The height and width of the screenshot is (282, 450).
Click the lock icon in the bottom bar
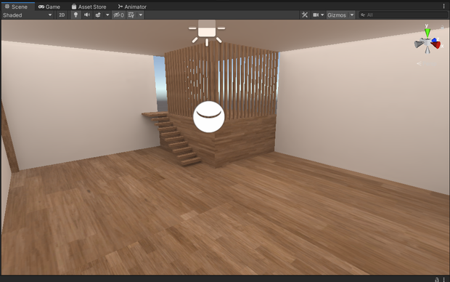437,279
